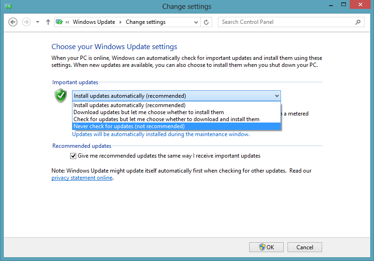The width and height of the screenshot is (374, 261).
Task: Maximize the Change settings window
Action: (344, 4)
